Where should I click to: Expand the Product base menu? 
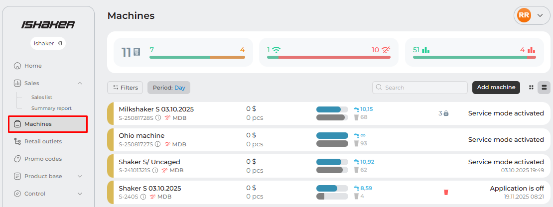click(x=80, y=176)
